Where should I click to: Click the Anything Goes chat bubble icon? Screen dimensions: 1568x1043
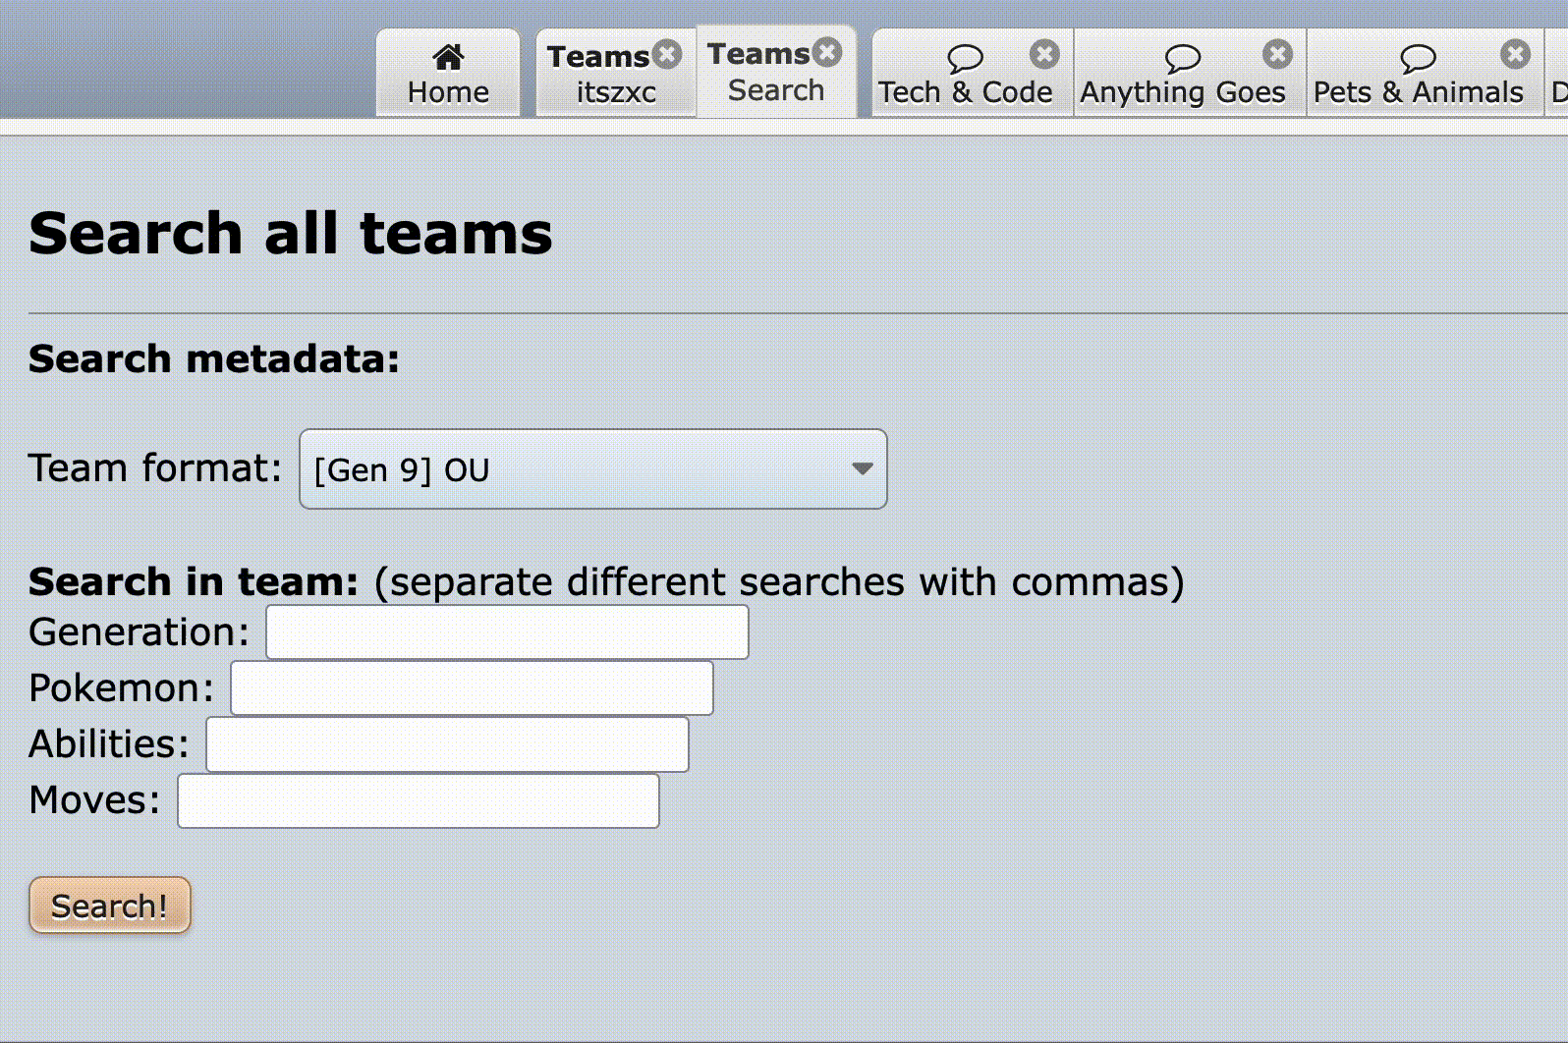1182,58
